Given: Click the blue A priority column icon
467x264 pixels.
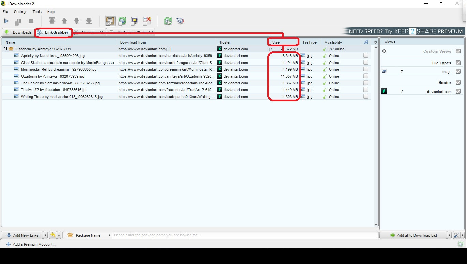Looking at the screenshot, I should (366, 42).
